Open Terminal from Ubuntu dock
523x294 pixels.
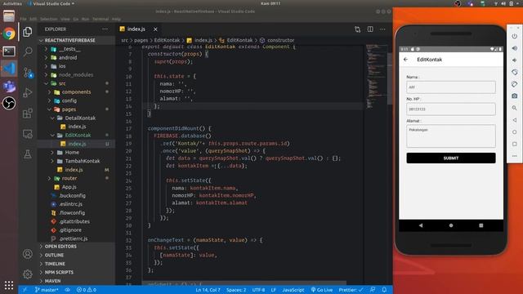(9, 51)
